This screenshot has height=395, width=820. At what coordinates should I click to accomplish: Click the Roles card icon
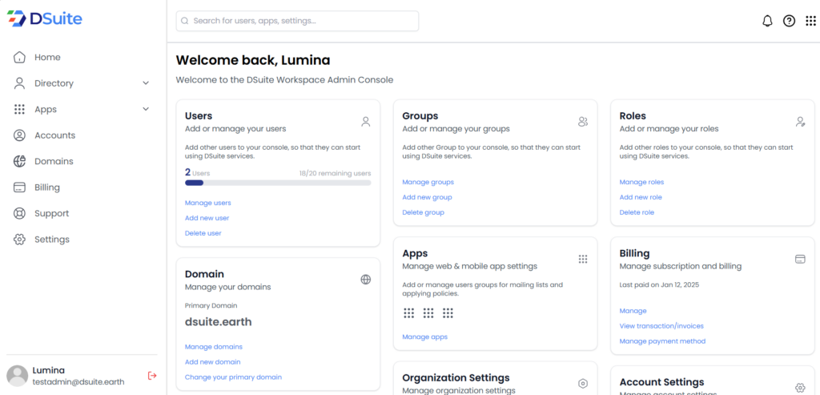[799, 122]
